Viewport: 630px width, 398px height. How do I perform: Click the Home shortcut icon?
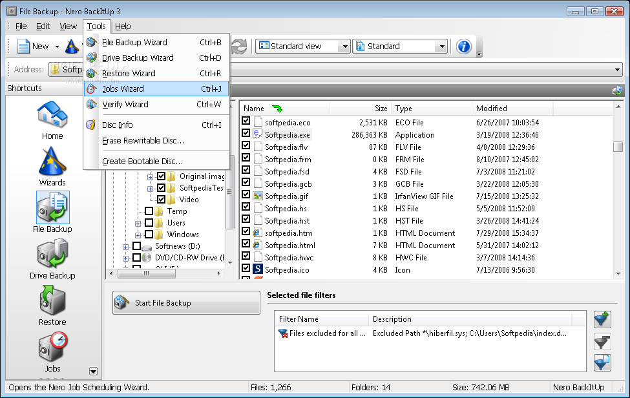(x=52, y=114)
